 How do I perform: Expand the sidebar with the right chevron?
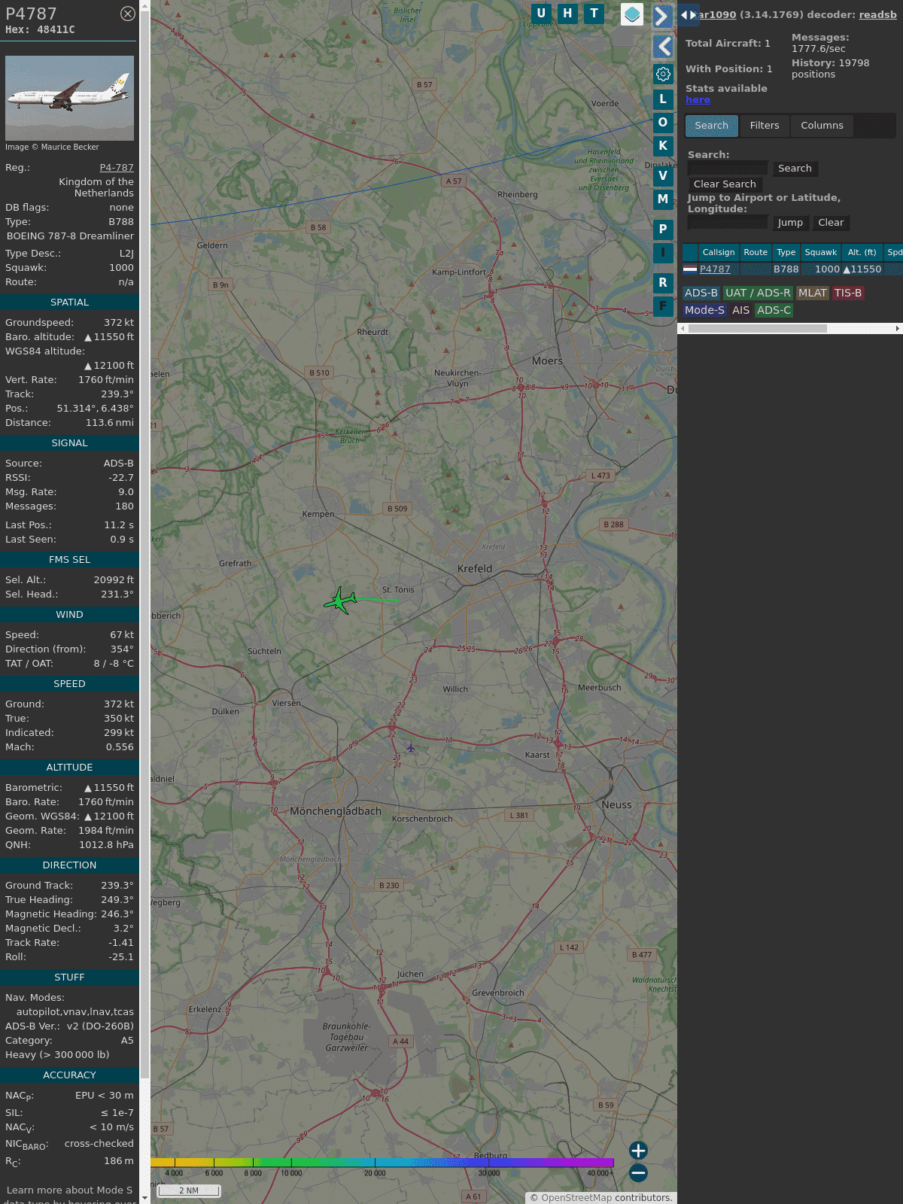(662, 17)
